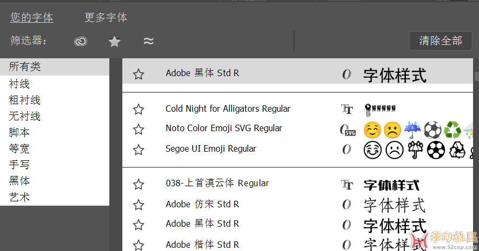Select 所有类 in the category list
Image resolution: width=479 pixels, height=251 pixels.
(25, 67)
